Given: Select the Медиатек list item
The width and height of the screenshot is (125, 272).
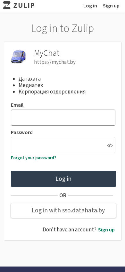Looking at the screenshot, I should (31, 85).
